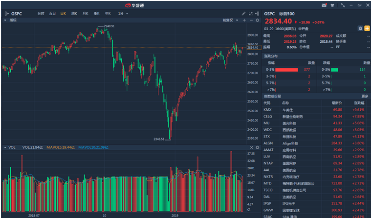Open main chart settings gear
372x219 pixels.
point(258,20)
